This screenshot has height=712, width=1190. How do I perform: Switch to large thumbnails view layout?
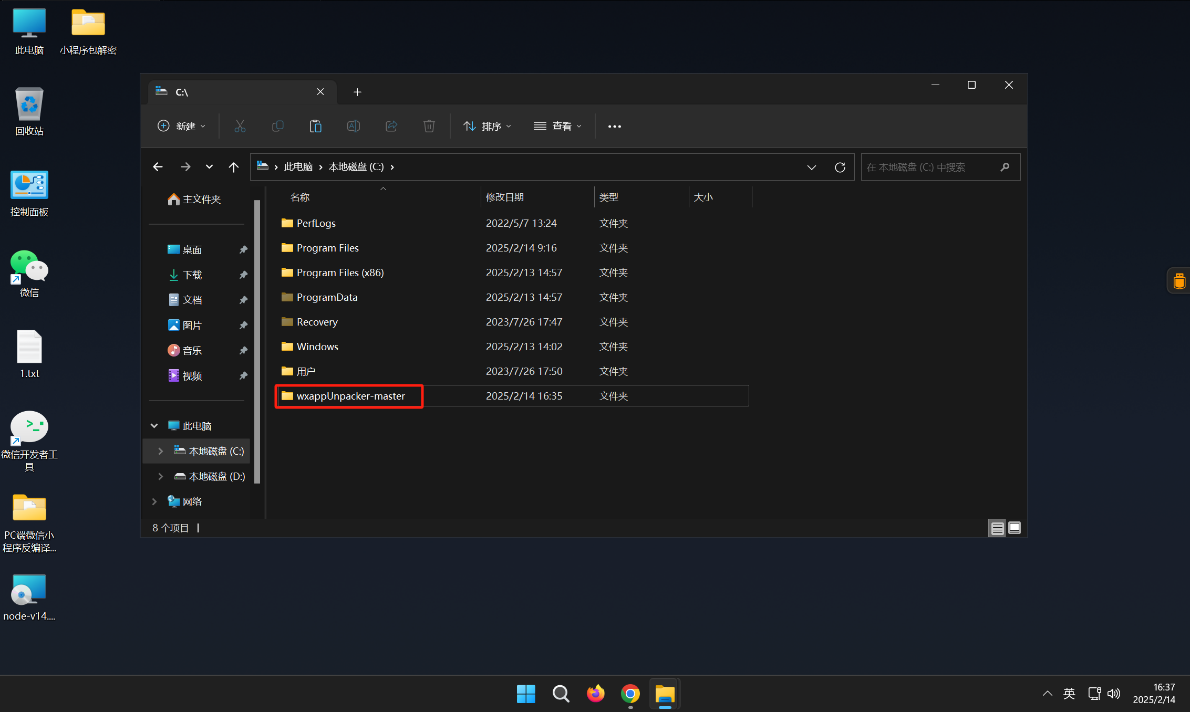click(1015, 528)
